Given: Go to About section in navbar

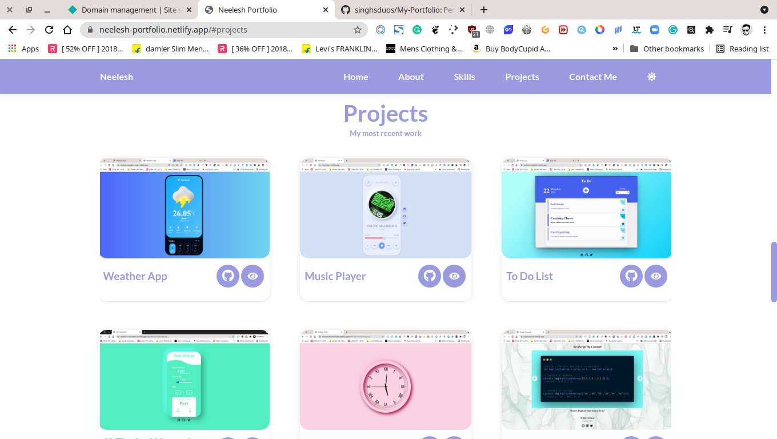Looking at the screenshot, I should tap(411, 77).
